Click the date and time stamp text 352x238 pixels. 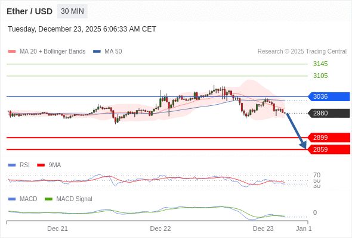82,29
